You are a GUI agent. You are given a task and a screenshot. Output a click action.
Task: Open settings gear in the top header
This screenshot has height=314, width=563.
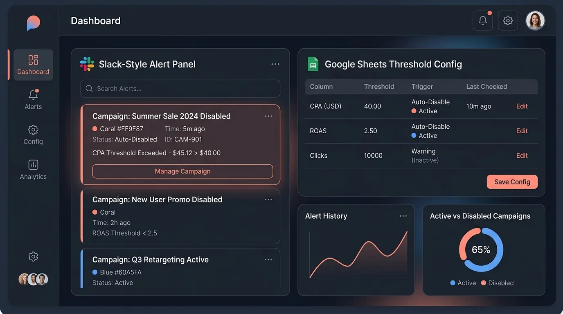(x=508, y=20)
